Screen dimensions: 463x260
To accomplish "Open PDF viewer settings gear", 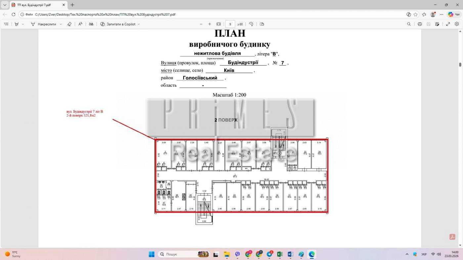I will [457, 24].
